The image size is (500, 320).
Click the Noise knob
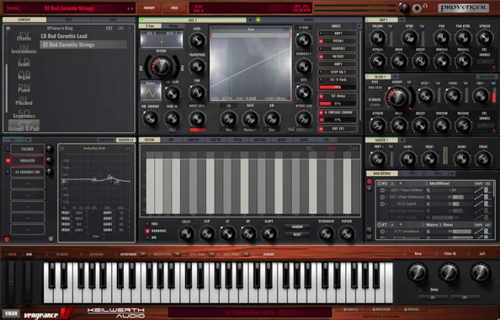(197, 119)
